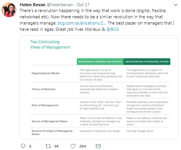This screenshot has width=181, height=150.
Task: Click the reply speech bubble icon
Action: [x=23, y=146]
